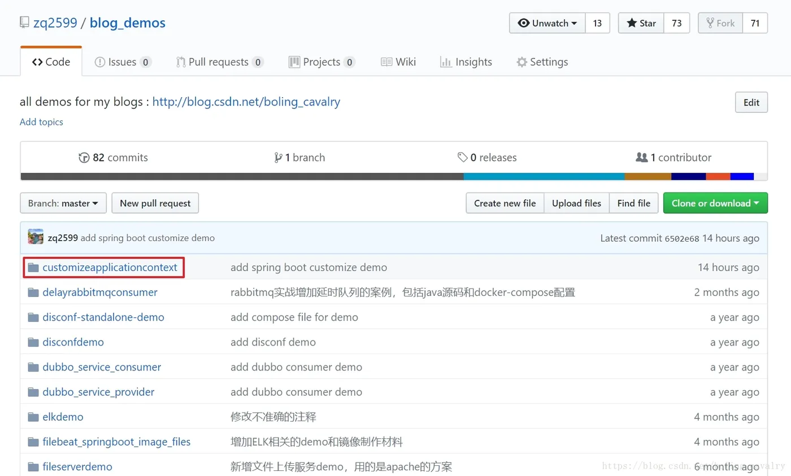This screenshot has height=476, width=791.
Task: View the 1 branch list
Action: point(299,158)
